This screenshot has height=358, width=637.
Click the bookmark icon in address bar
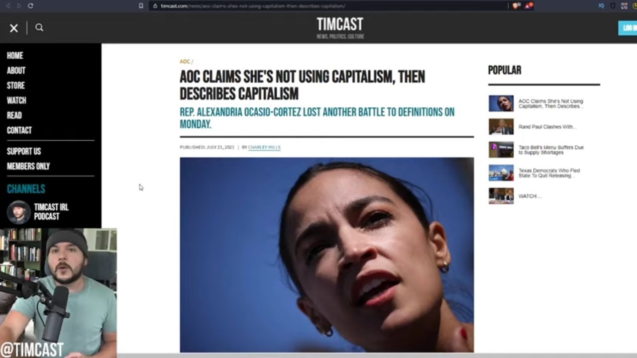click(141, 6)
